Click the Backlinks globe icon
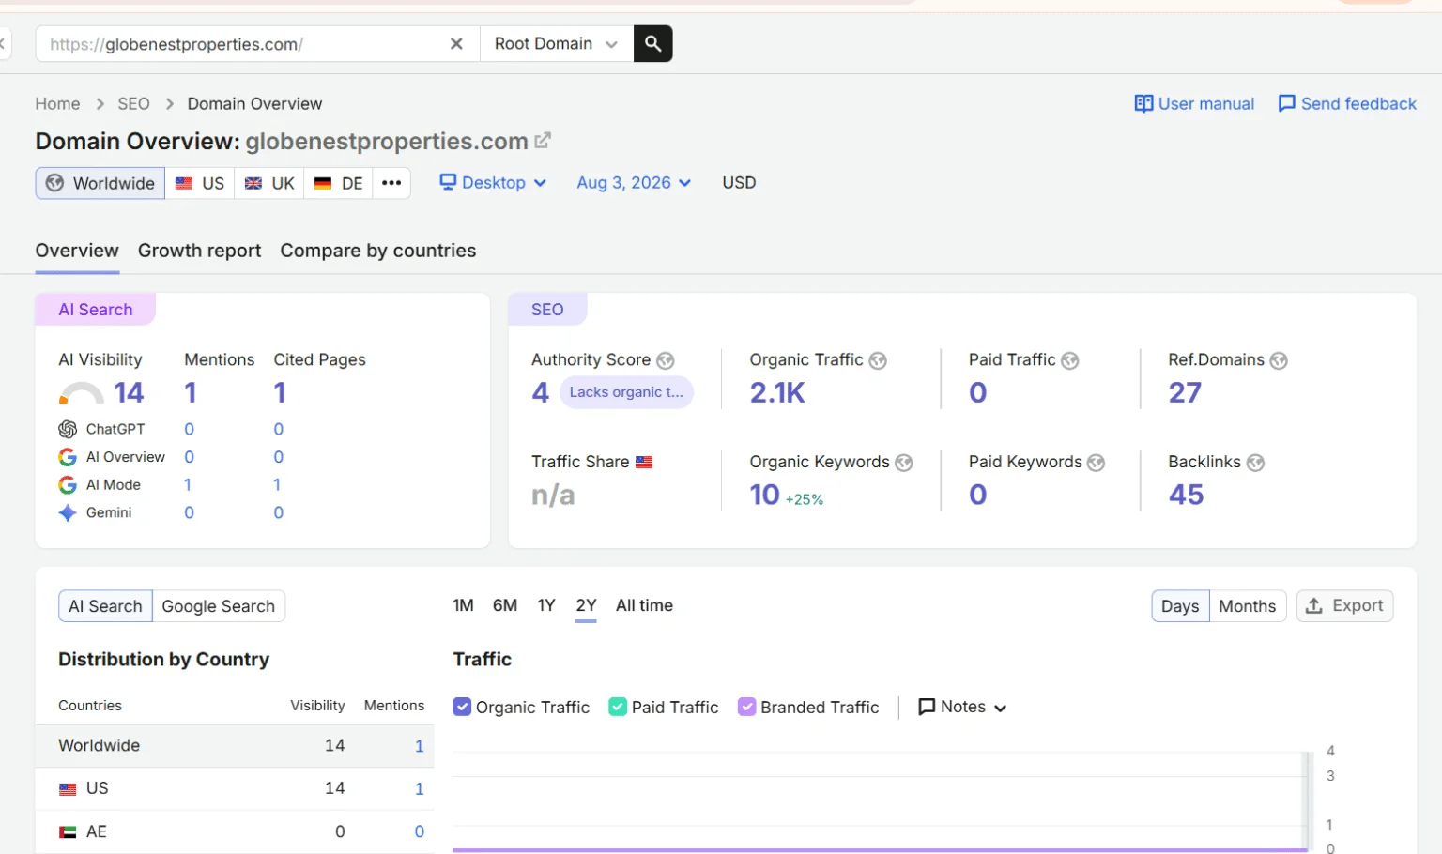 pyautogui.click(x=1255, y=463)
